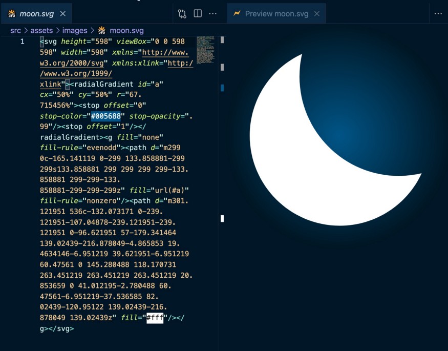Click the xlink namespace URL
448x351 pixels.
[117, 73]
